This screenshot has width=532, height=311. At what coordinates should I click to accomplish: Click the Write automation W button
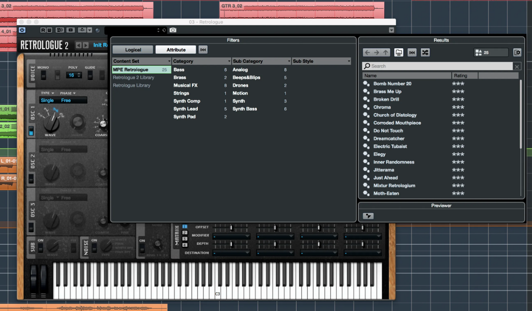(49, 30)
